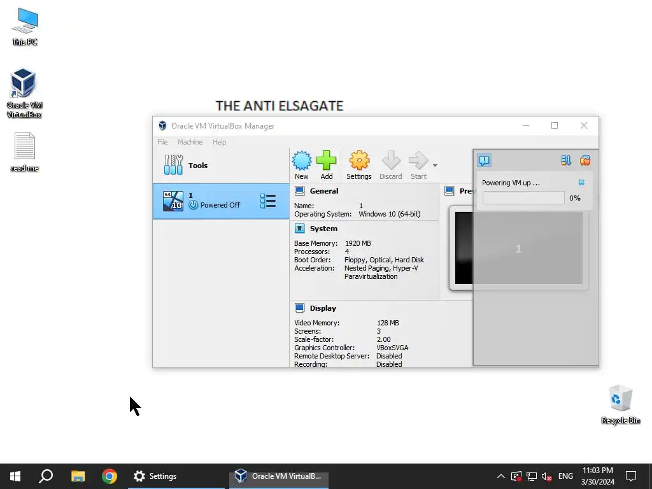Click the VirtualBox Manager title bar icon
The image size is (652, 489).
(162, 125)
